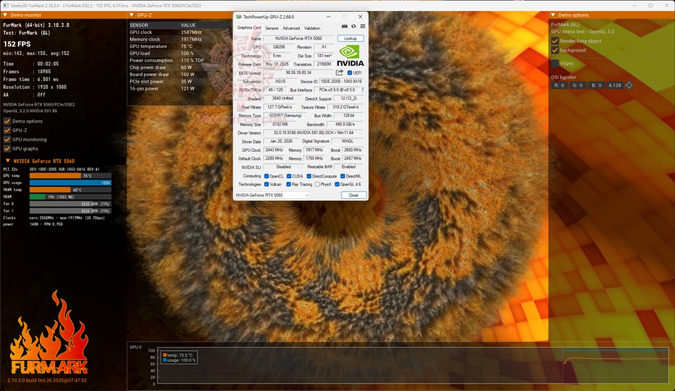The image size is (675, 391).
Task: Toggle the OpenGL 4.6 checkbox
Action: 337,185
